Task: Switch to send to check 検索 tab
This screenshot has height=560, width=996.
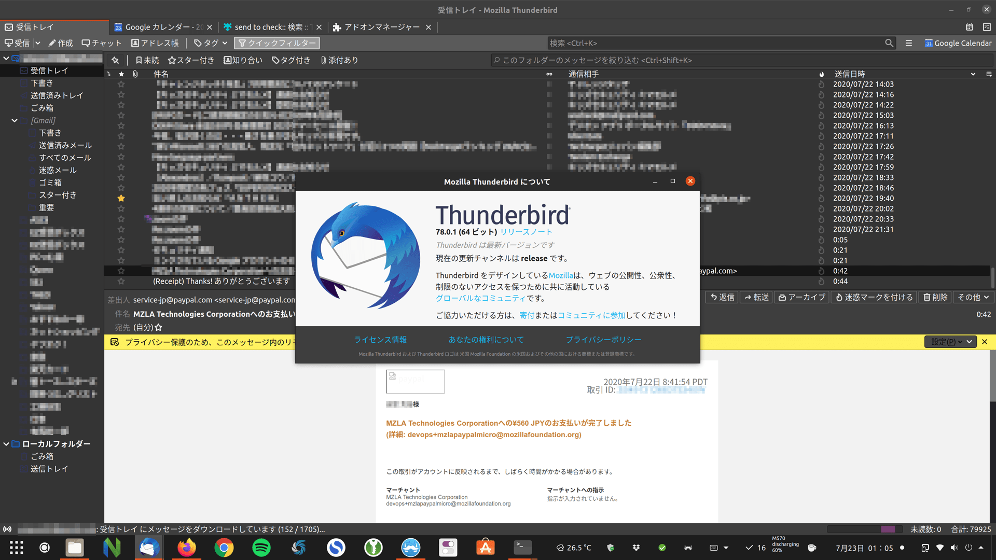Action: (272, 27)
